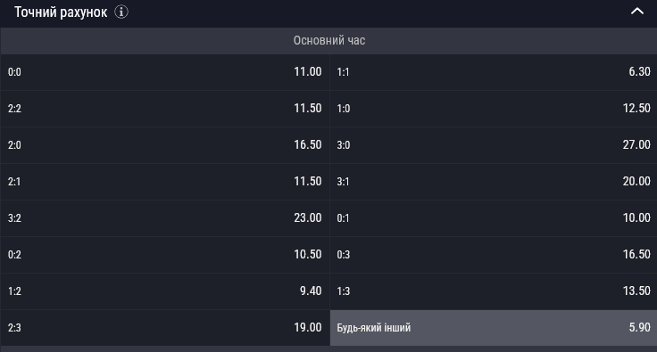Screen dimensions: 657x352
Task: Select the 1:0 score at 12.50
Action: pos(494,109)
